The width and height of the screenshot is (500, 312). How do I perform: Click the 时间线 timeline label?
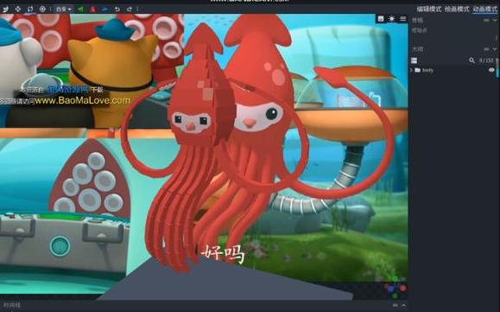pyautogui.click(x=12, y=305)
